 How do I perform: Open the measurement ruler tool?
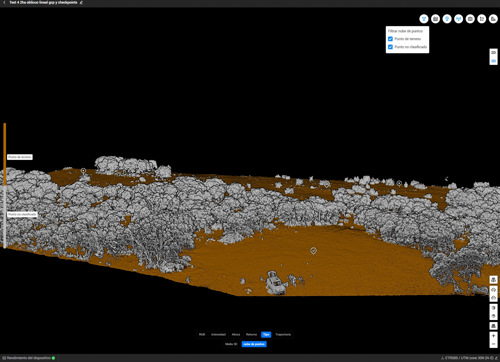[493, 19]
